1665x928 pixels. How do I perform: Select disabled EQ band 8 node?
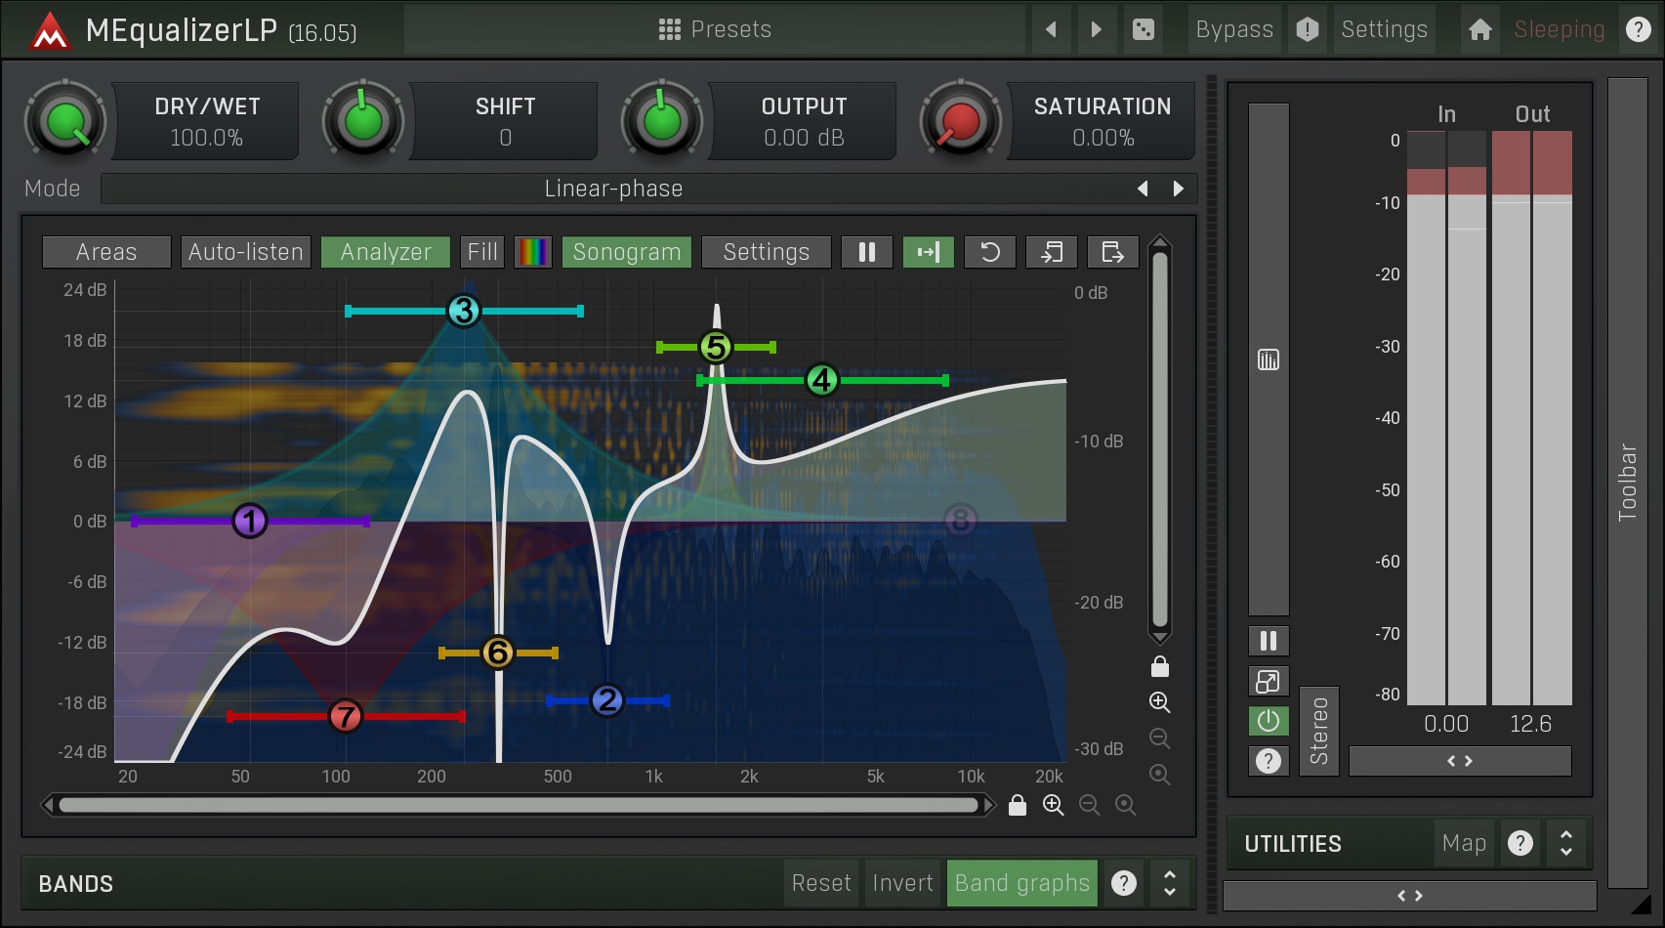pyautogui.click(x=961, y=521)
